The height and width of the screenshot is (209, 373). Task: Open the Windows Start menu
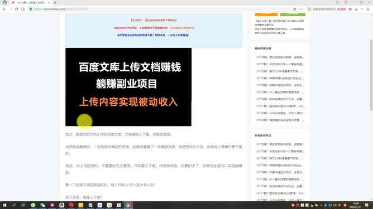pyautogui.click(x=4, y=205)
